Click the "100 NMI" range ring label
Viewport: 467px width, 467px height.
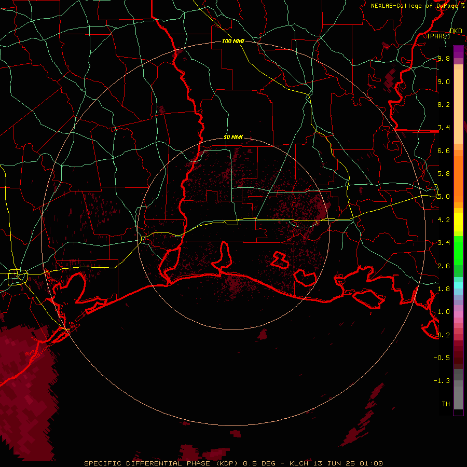point(233,41)
